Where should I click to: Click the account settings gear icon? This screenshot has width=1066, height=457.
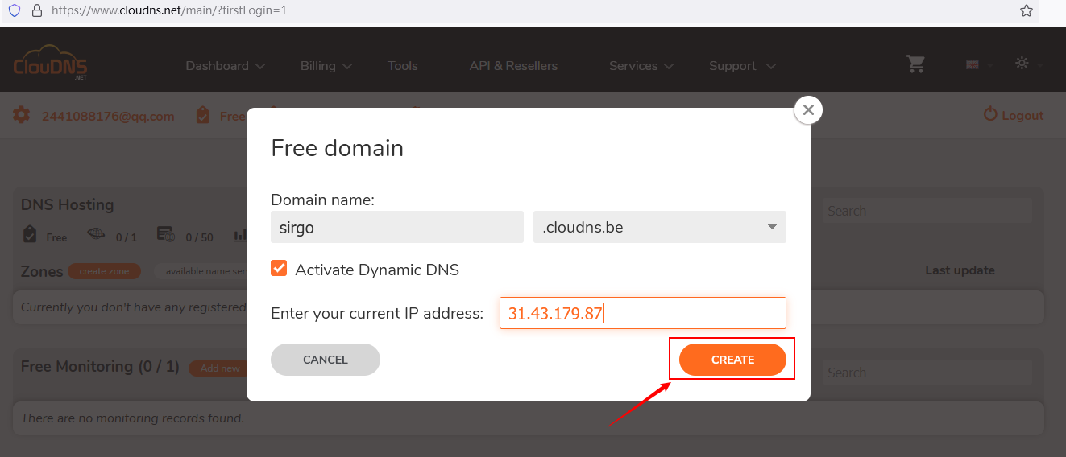click(21, 115)
